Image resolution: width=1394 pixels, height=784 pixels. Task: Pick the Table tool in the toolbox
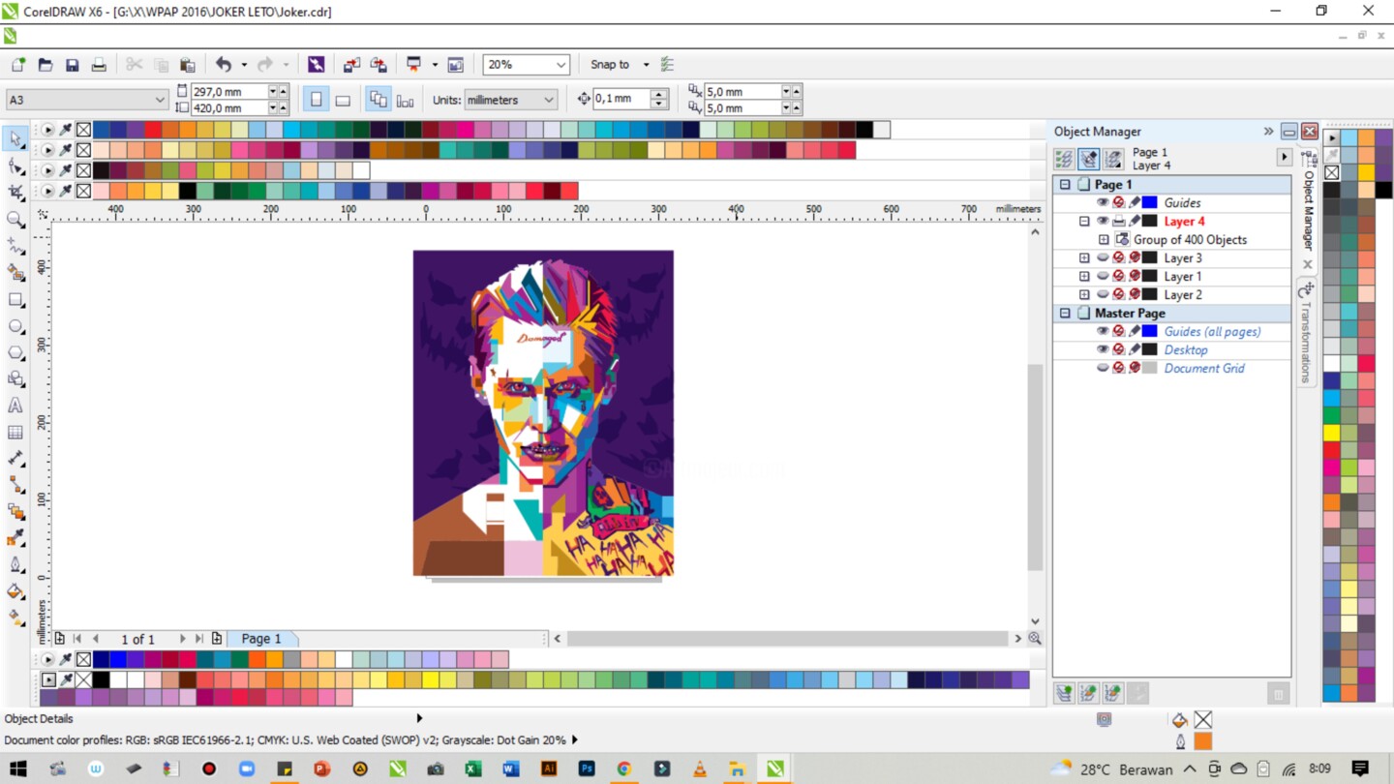(15, 433)
